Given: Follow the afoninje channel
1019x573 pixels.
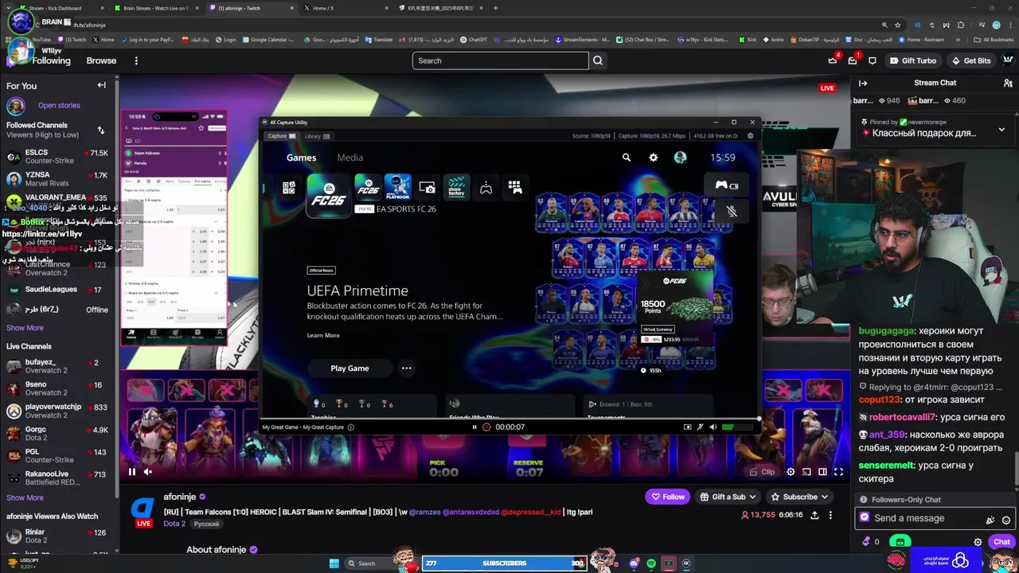Looking at the screenshot, I should pyautogui.click(x=668, y=497).
